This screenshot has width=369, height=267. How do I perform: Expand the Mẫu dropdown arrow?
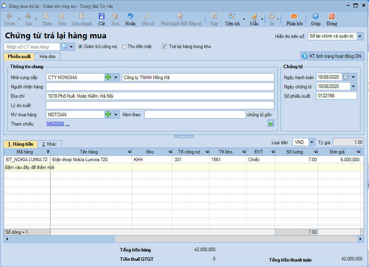tap(262, 19)
